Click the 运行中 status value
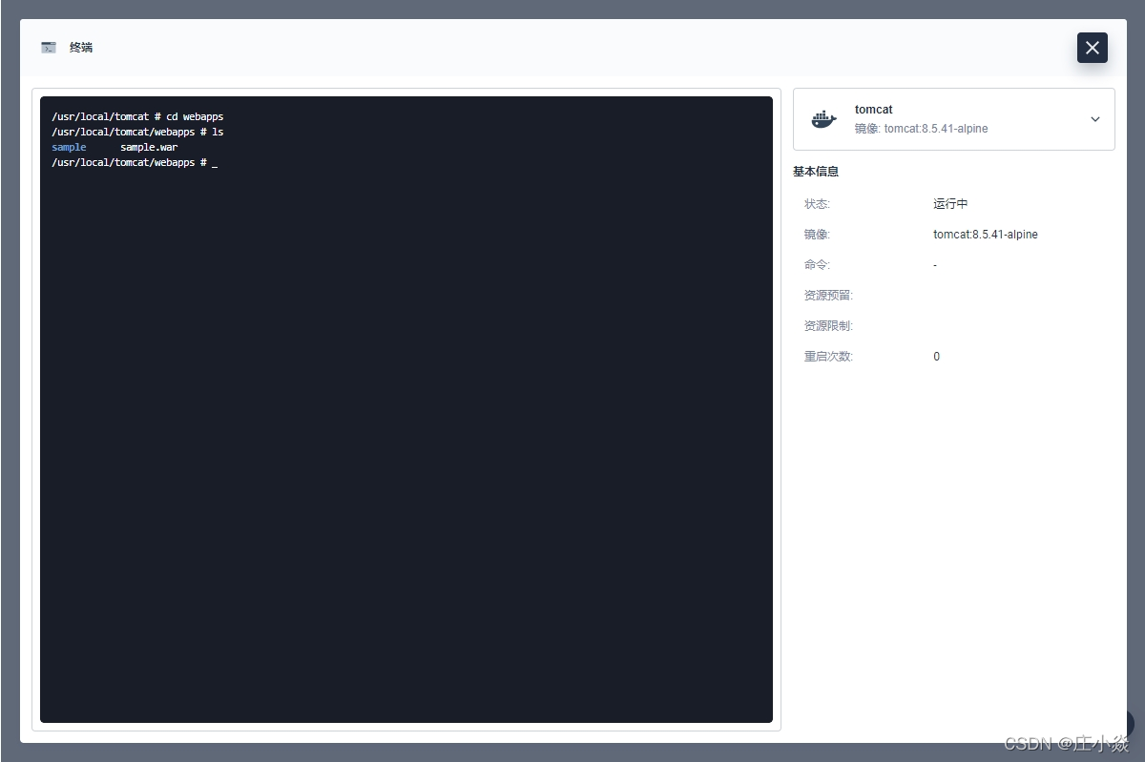The image size is (1145, 762). 950,204
